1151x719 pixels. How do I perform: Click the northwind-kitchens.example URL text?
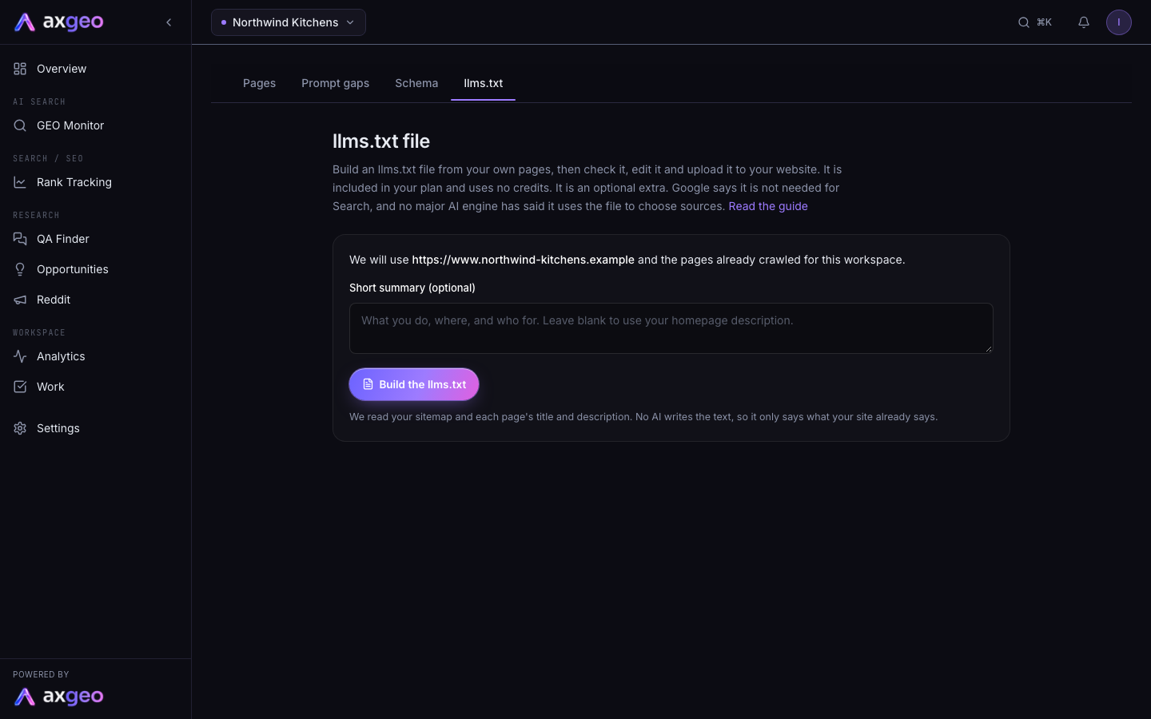pos(523,260)
